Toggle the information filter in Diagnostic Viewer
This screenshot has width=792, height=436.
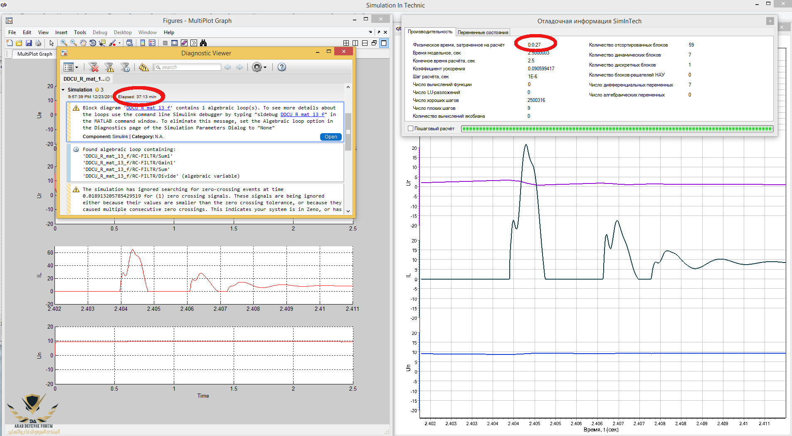tap(125, 67)
